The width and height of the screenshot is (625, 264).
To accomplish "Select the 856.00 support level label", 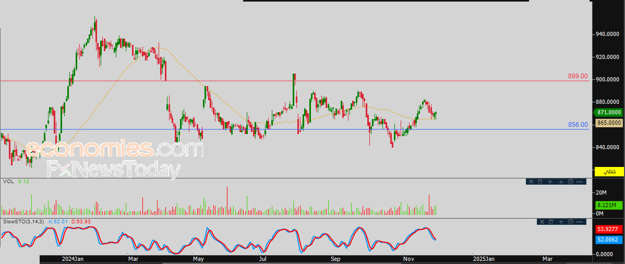I will pyautogui.click(x=578, y=124).
